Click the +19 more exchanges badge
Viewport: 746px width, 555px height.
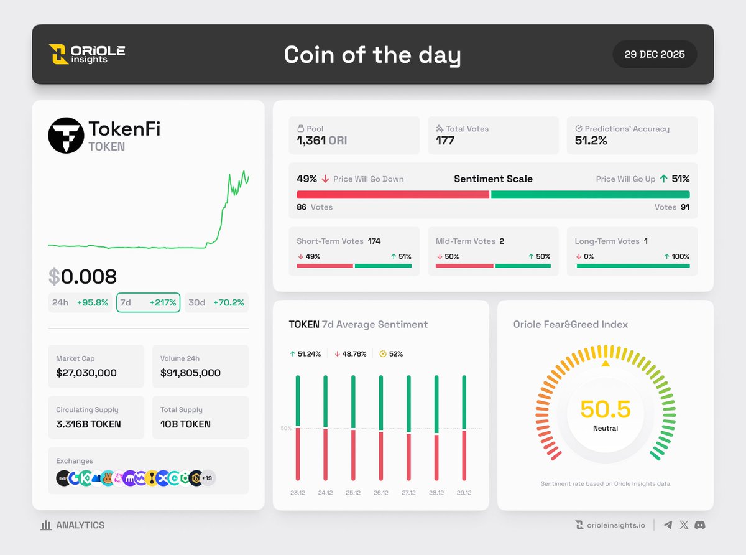(208, 478)
